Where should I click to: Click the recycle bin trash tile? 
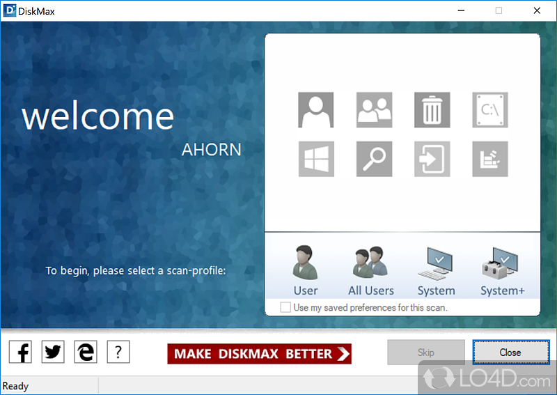tap(432, 110)
